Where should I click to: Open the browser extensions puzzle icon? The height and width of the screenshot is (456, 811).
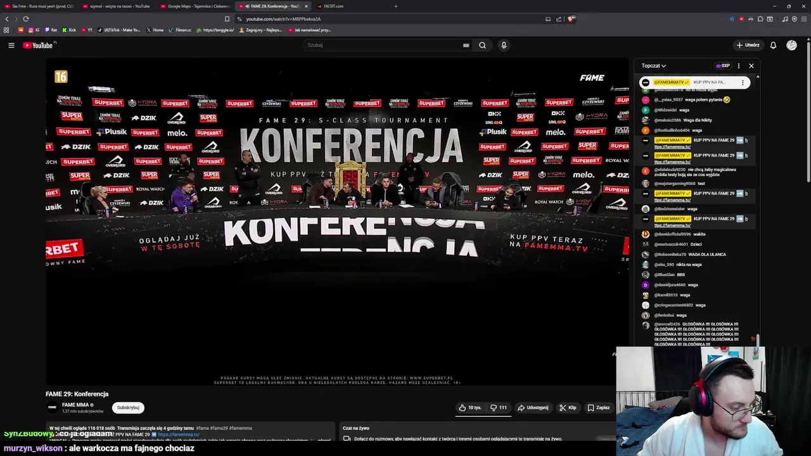click(760, 19)
